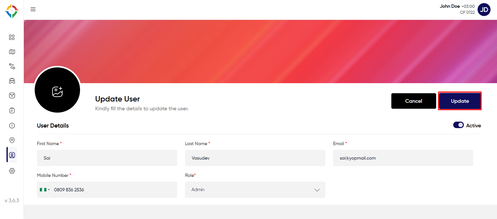Screen dimensions: 497x219
Task: Click the User Details heading
Action: tap(53, 126)
